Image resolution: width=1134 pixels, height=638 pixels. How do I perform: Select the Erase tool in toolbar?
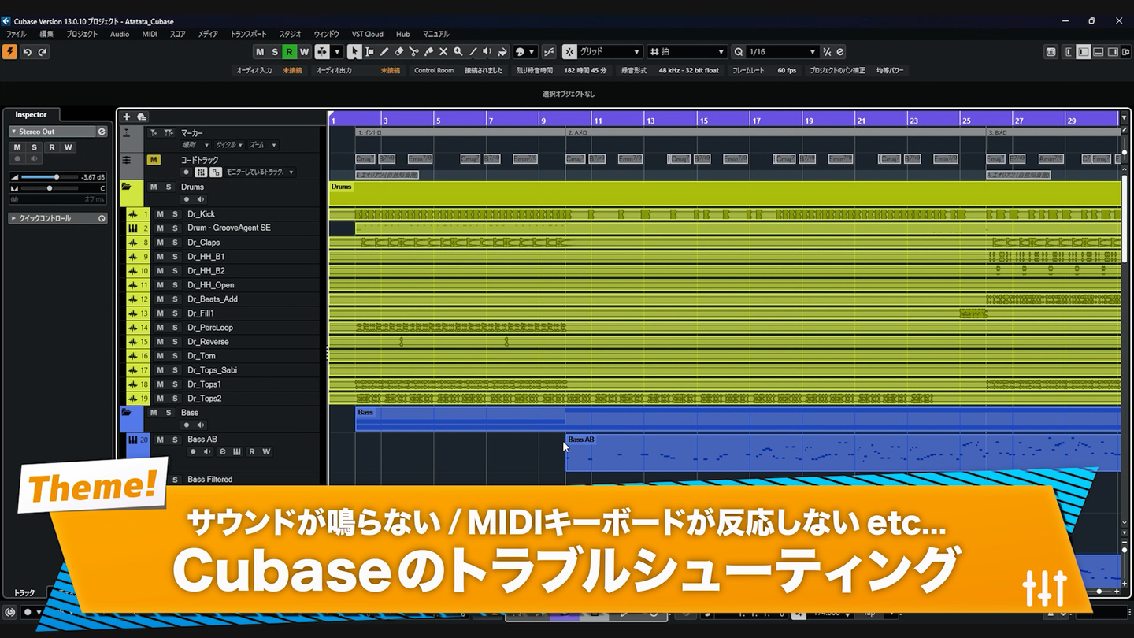point(398,52)
